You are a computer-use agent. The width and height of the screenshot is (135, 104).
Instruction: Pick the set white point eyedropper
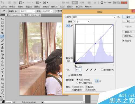tap(95, 70)
